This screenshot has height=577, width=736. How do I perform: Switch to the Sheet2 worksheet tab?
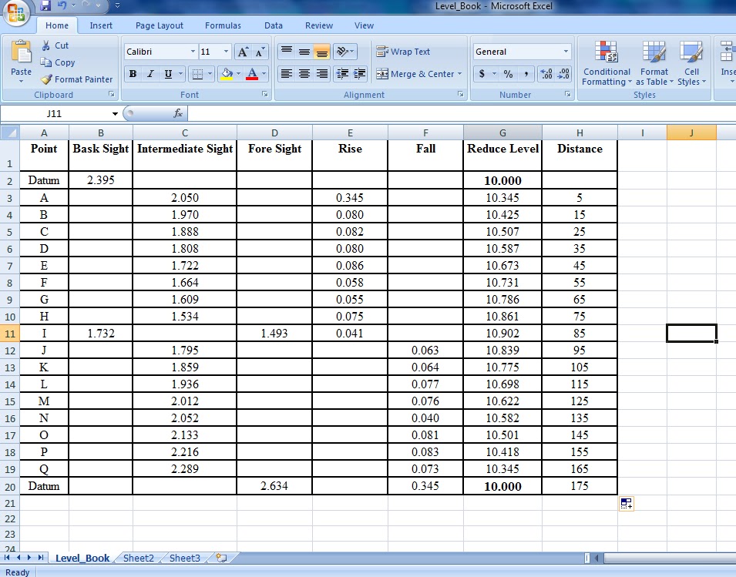[138, 559]
